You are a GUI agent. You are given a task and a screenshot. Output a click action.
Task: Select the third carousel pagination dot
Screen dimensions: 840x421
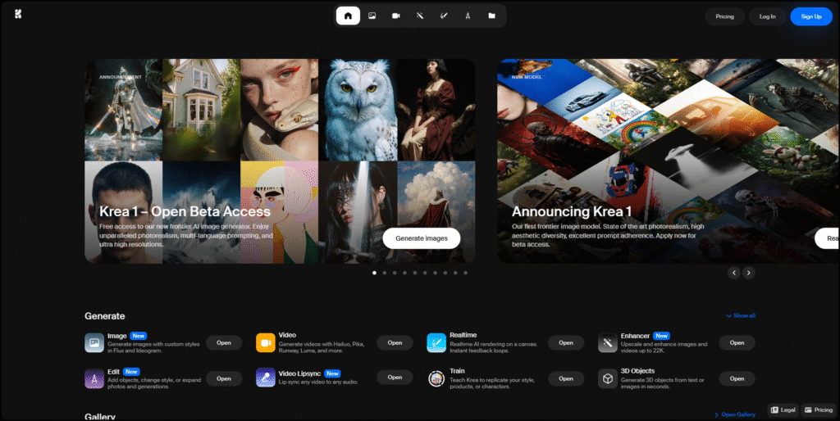tap(395, 273)
